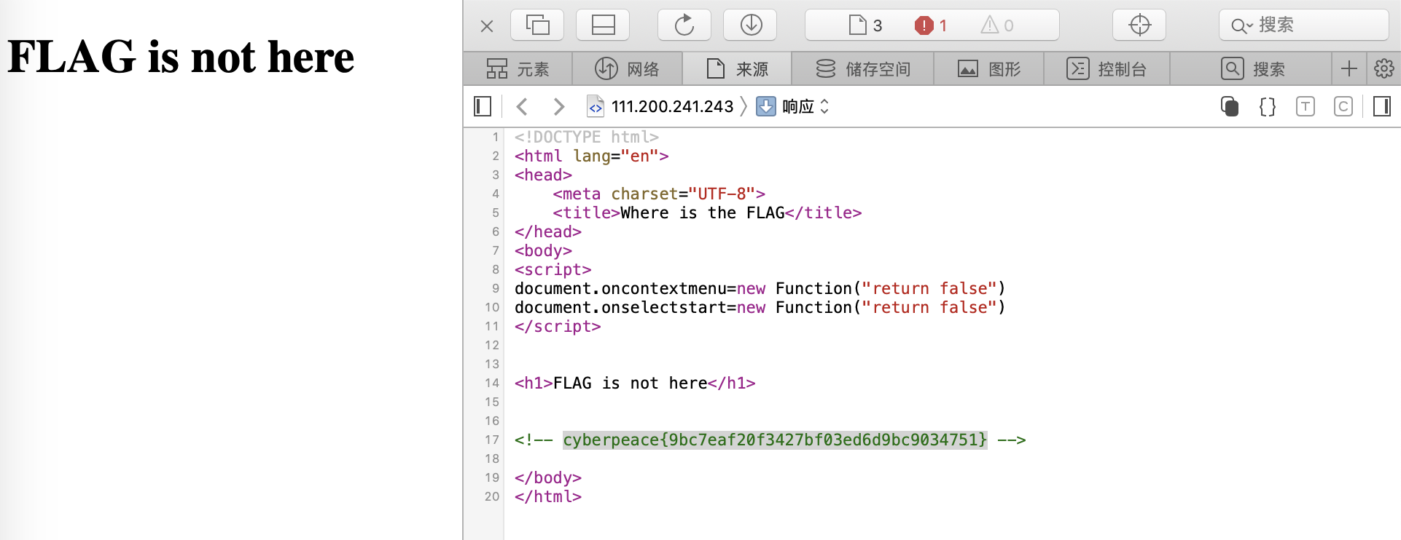Image resolution: width=1401 pixels, height=540 pixels.
Task: Switch to the 控制台 (Console) tab
Action: 1107,69
